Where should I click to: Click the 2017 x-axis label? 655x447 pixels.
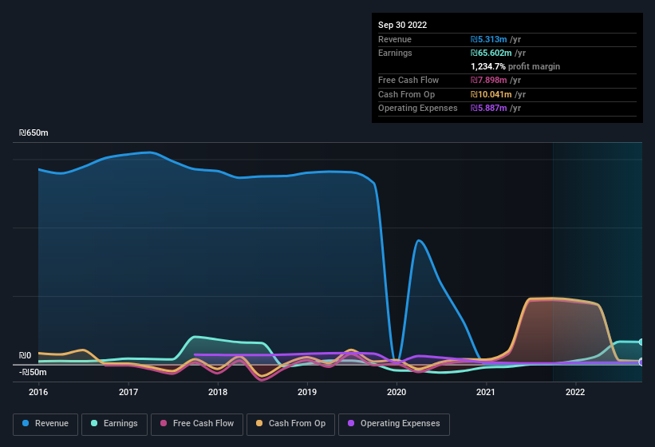(128, 392)
